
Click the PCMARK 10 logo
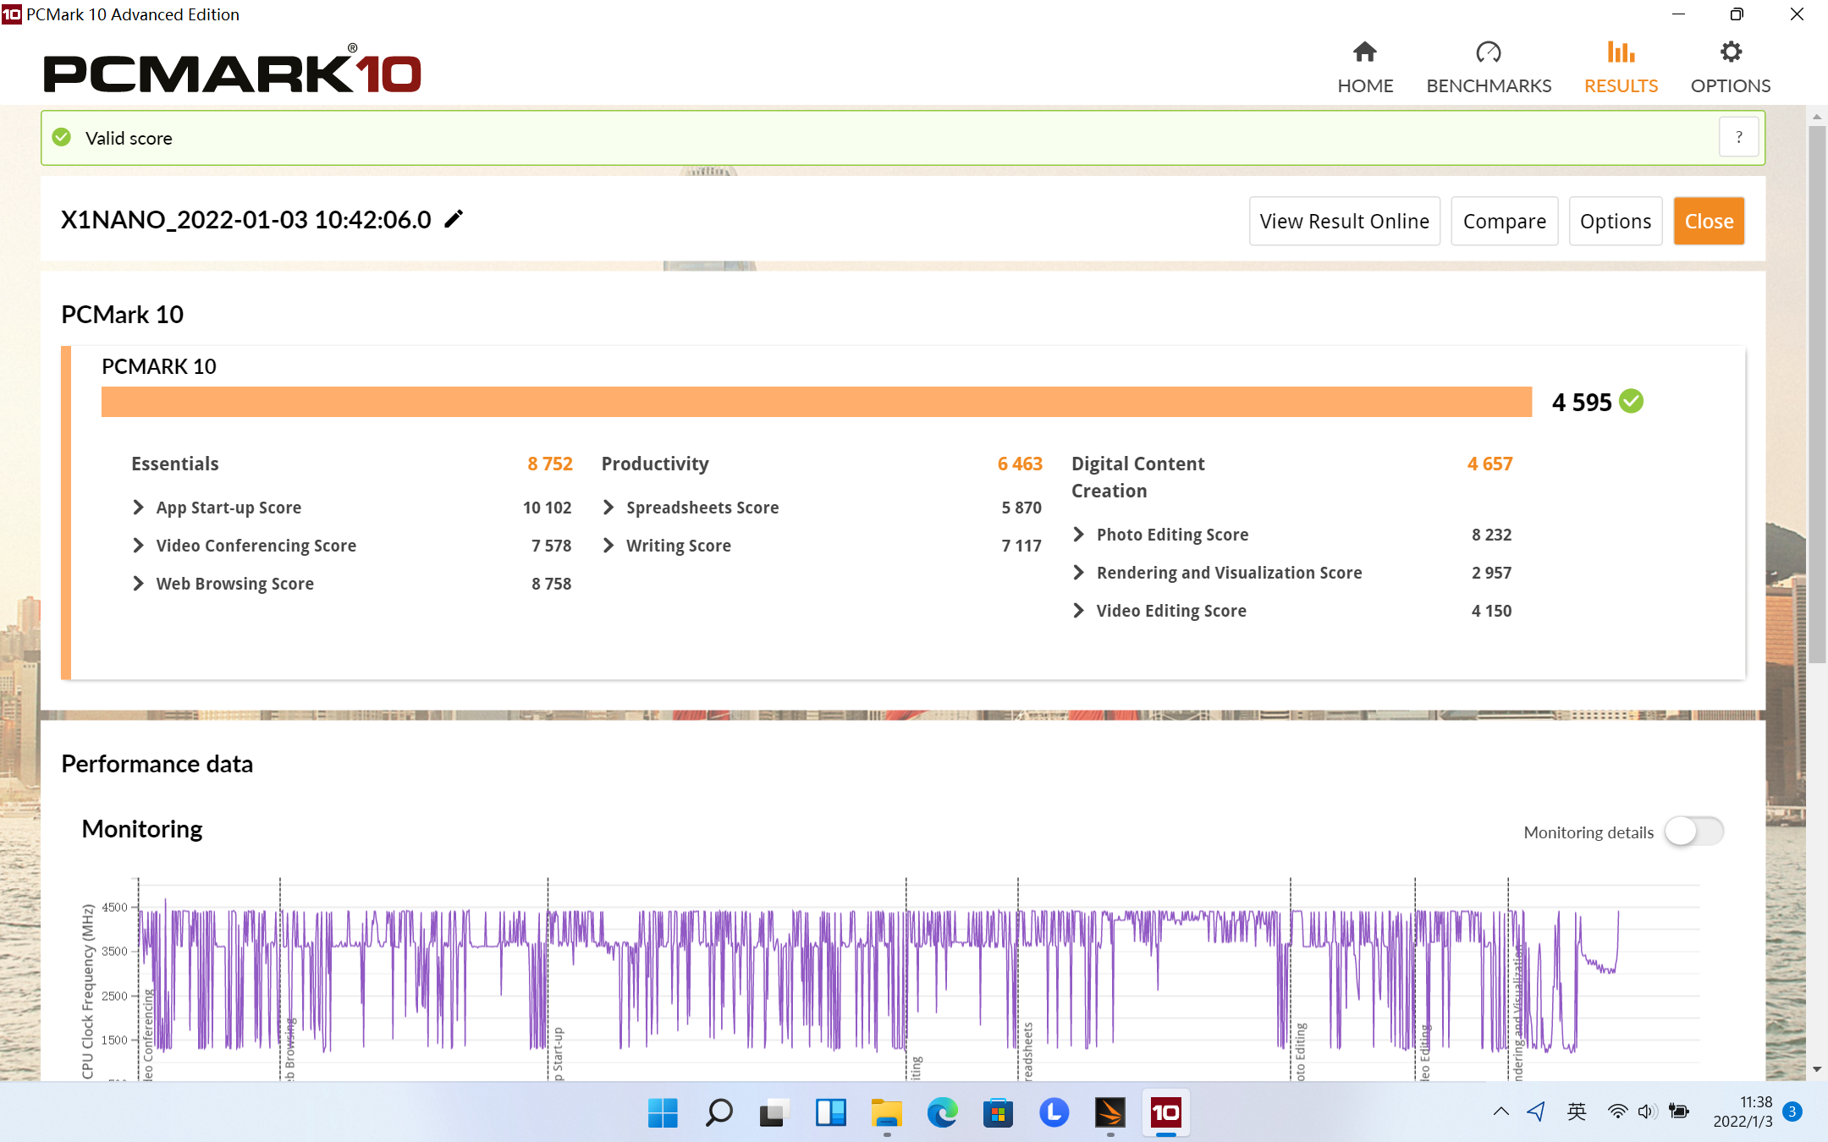tap(233, 69)
